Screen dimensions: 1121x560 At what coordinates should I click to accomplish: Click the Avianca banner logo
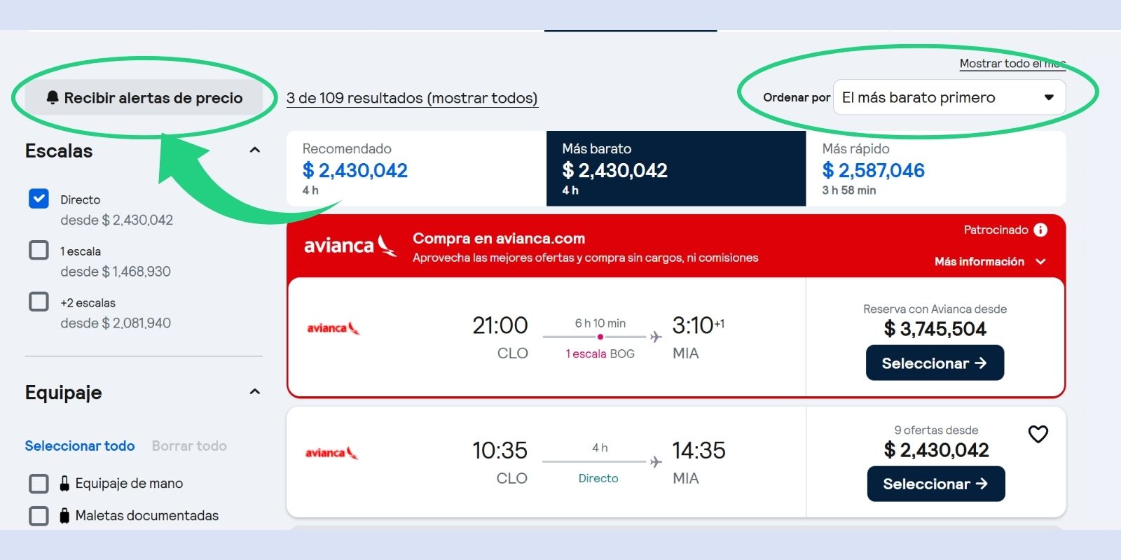click(350, 245)
